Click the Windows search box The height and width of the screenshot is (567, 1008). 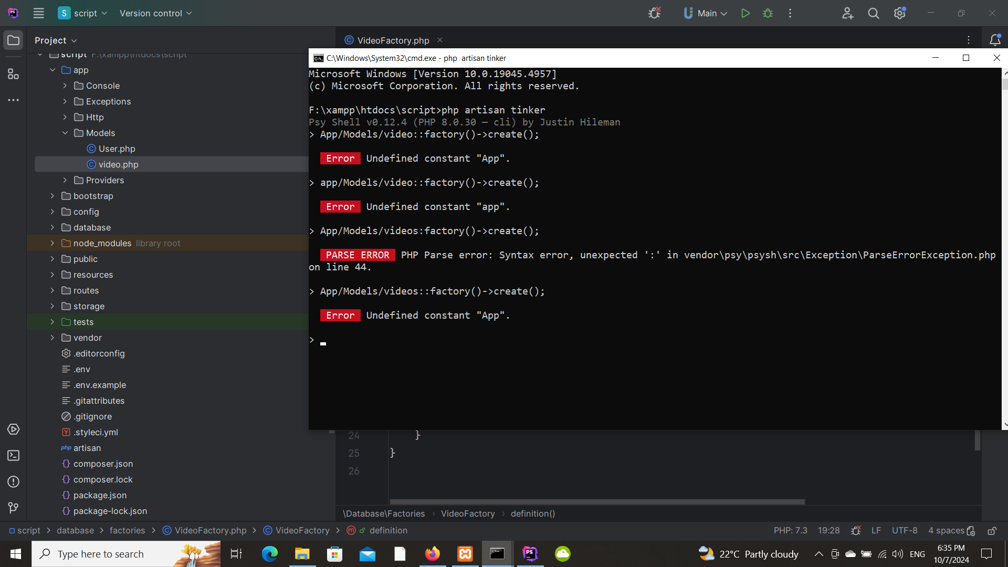click(126, 554)
